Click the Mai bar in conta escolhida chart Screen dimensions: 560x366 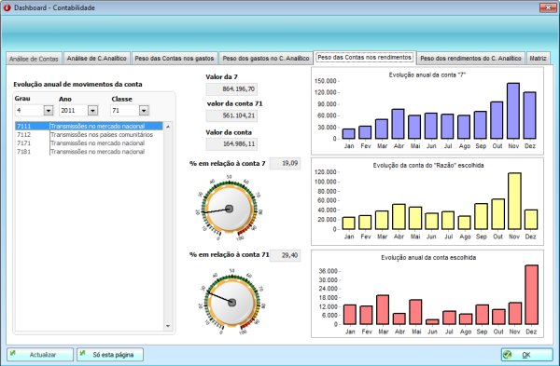415,312
